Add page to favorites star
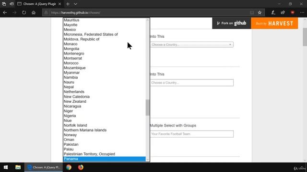The height and width of the screenshot is (172, 307). point(260,12)
